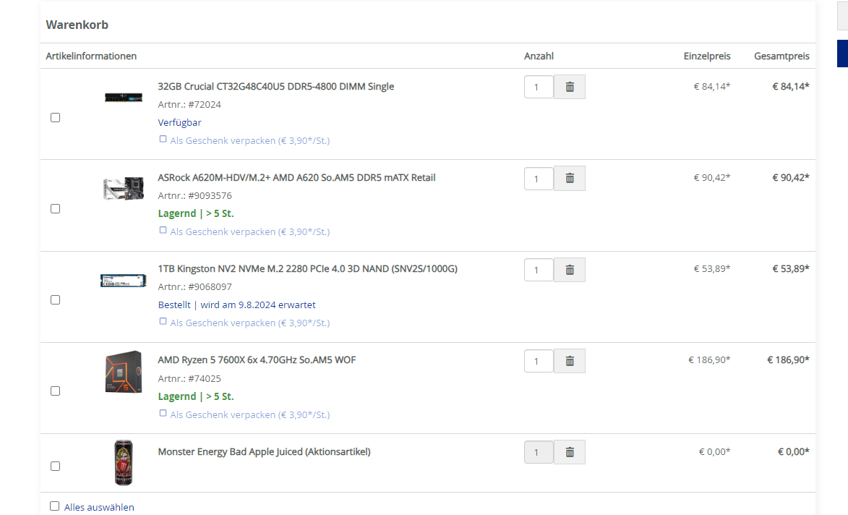Enable gift wrapping for ASRock motherboard
The width and height of the screenshot is (848, 515).
click(x=163, y=231)
